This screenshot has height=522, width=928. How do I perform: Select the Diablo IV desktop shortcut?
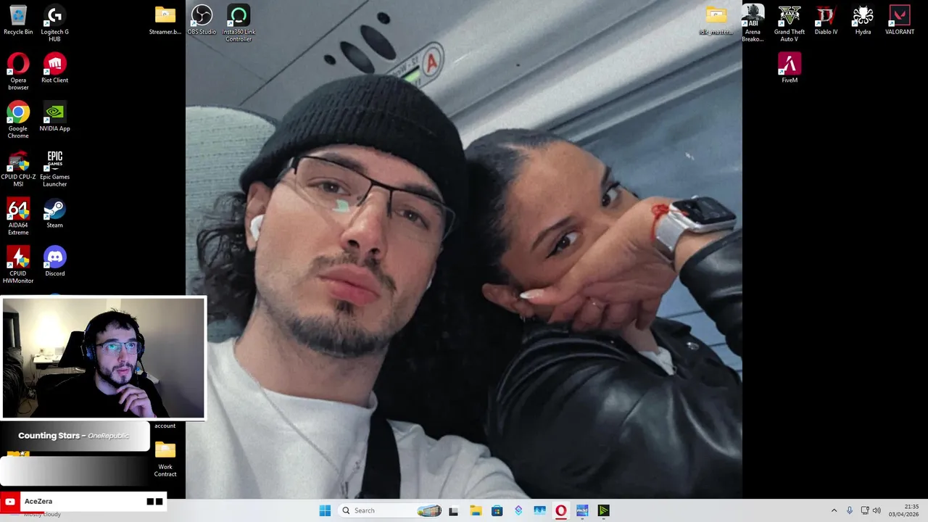(826, 20)
